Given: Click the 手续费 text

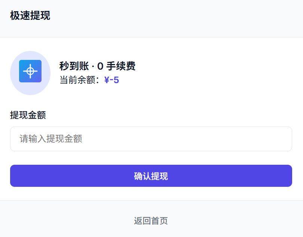Looking at the screenshot, I should [x=120, y=66].
